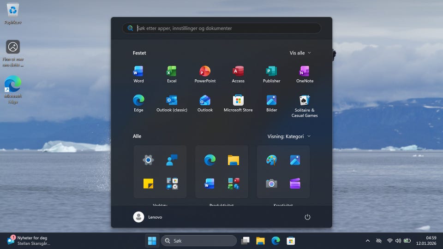443x249 pixels.
Task: Click the crossed-out cloud tray icon
Action: (x=379, y=241)
